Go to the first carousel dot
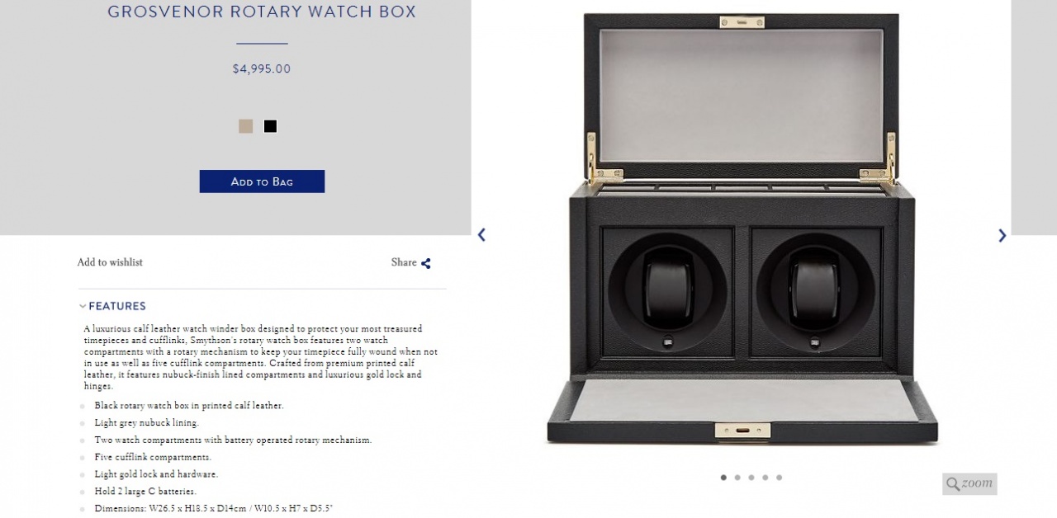Screen dimensions: 1057x518 point(723,478)
